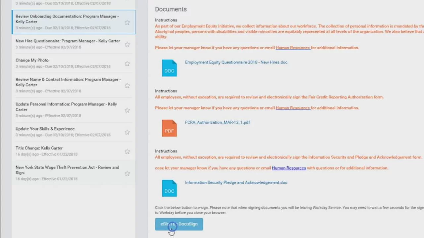Open the FCRA Authorization PDF icon

[x=169, y=128]
